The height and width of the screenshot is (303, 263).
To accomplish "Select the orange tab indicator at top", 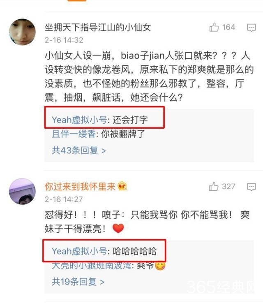I will [77, 0].
